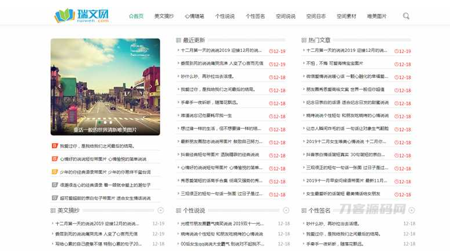Open 超可爱超甜的表白句子带图片 article
The width and height of the screenshot is (450, 251).
[105, 198]
